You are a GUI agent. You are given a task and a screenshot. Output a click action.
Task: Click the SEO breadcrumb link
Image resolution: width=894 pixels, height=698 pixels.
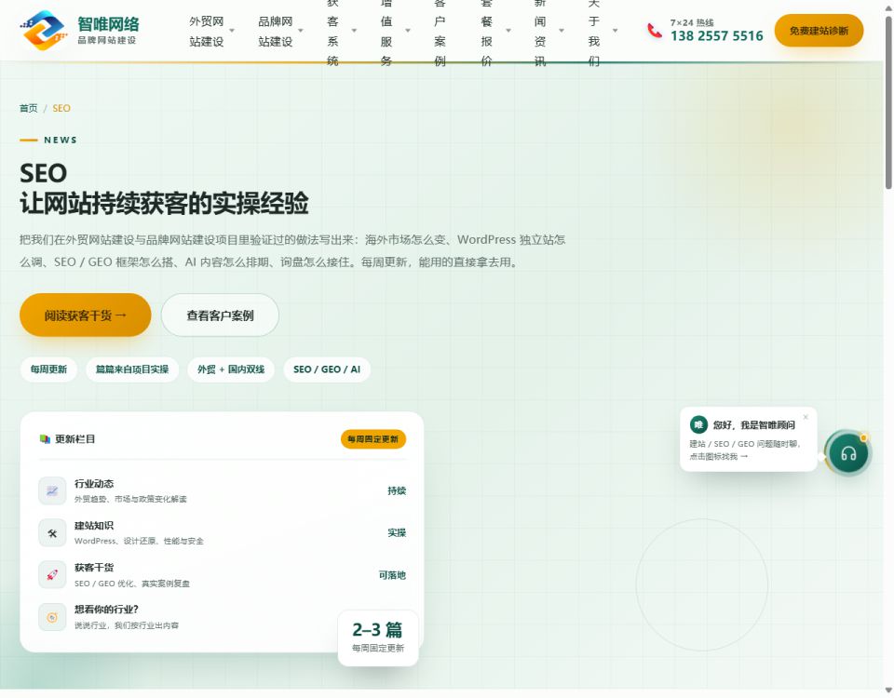coord(61,108)
